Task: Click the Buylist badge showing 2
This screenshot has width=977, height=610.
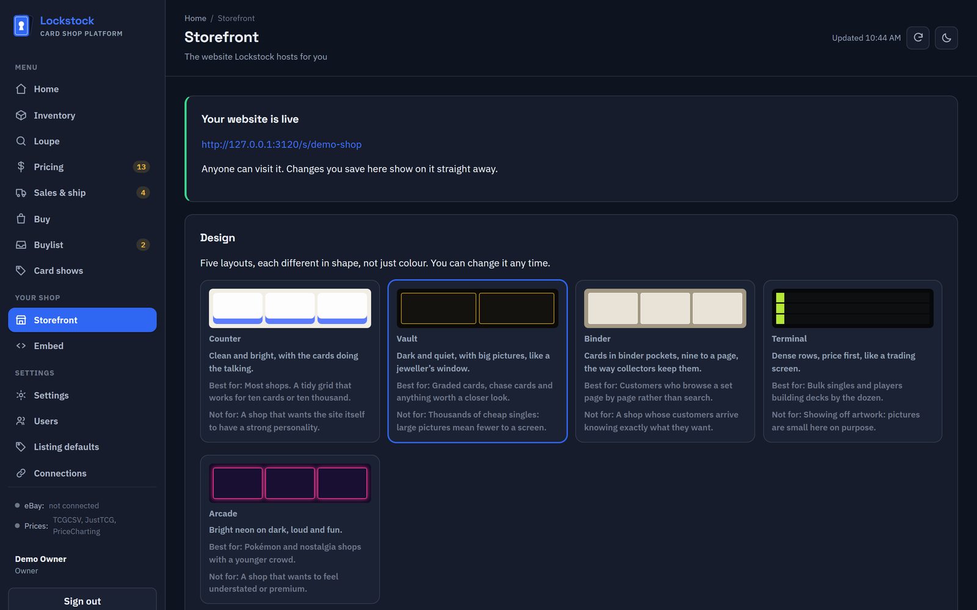Action: (143, 245)
